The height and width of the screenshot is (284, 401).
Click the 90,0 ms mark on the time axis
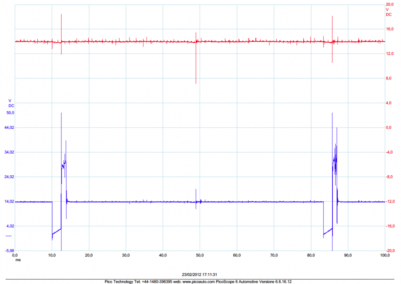click(348, 255)
